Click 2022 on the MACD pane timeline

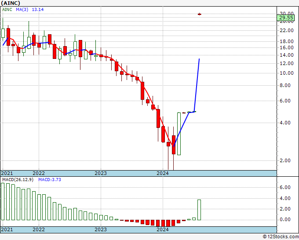39,229
